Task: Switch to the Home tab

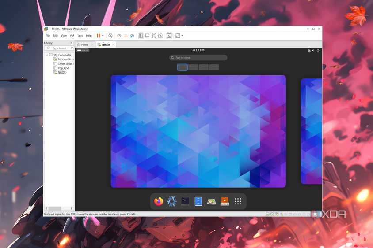Action: point(83,44)
